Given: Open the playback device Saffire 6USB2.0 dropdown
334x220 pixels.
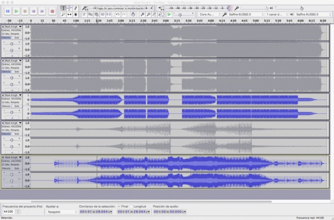Looking at the screenshot, I should click(x=313, y=14).
